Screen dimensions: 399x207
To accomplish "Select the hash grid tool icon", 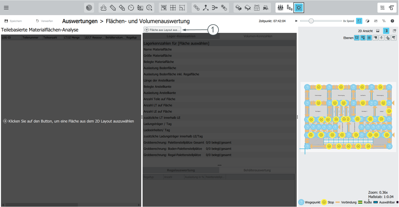I will pos(173,8).
